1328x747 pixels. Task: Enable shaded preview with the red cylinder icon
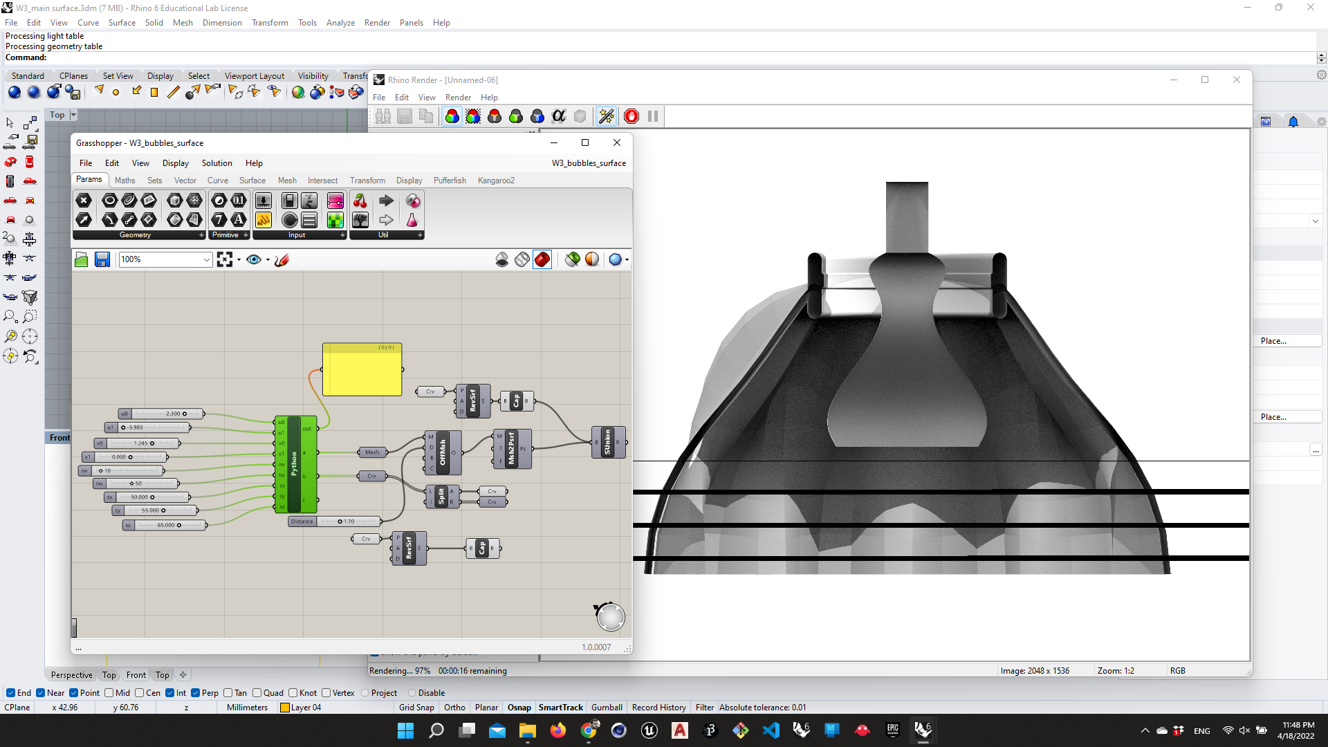pyautogui.click(x=542, y=259)
